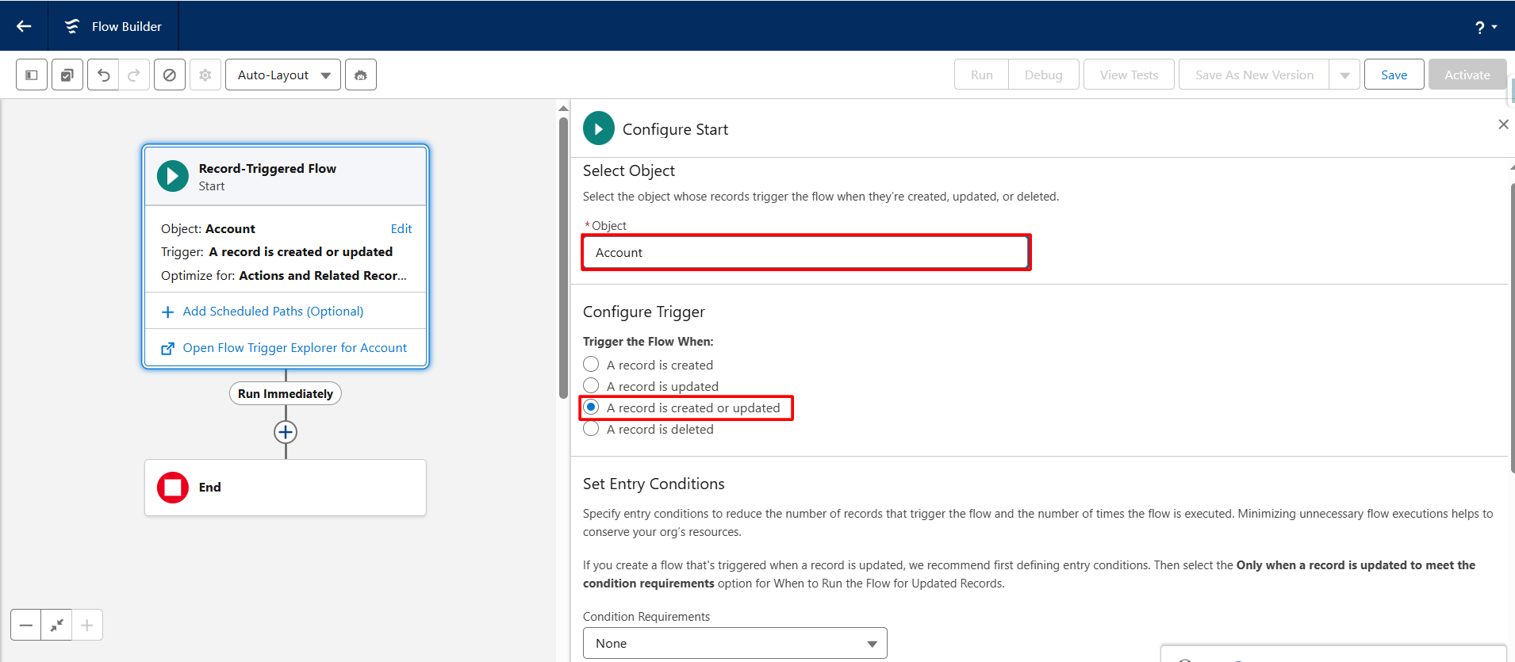Add element with plus circle on canvas
Viewport: 1515px width, 662px height.
[x=286, y=432]
